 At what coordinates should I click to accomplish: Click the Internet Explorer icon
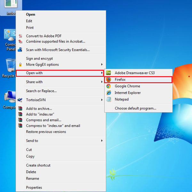point(108,93)
